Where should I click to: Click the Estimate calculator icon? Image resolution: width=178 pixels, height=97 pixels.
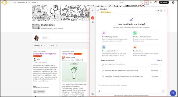pyautogui.click(x=35, y=92)
